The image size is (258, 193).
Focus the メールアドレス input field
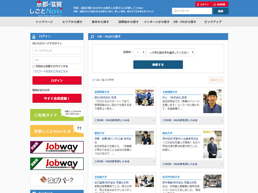pos(57,51)
